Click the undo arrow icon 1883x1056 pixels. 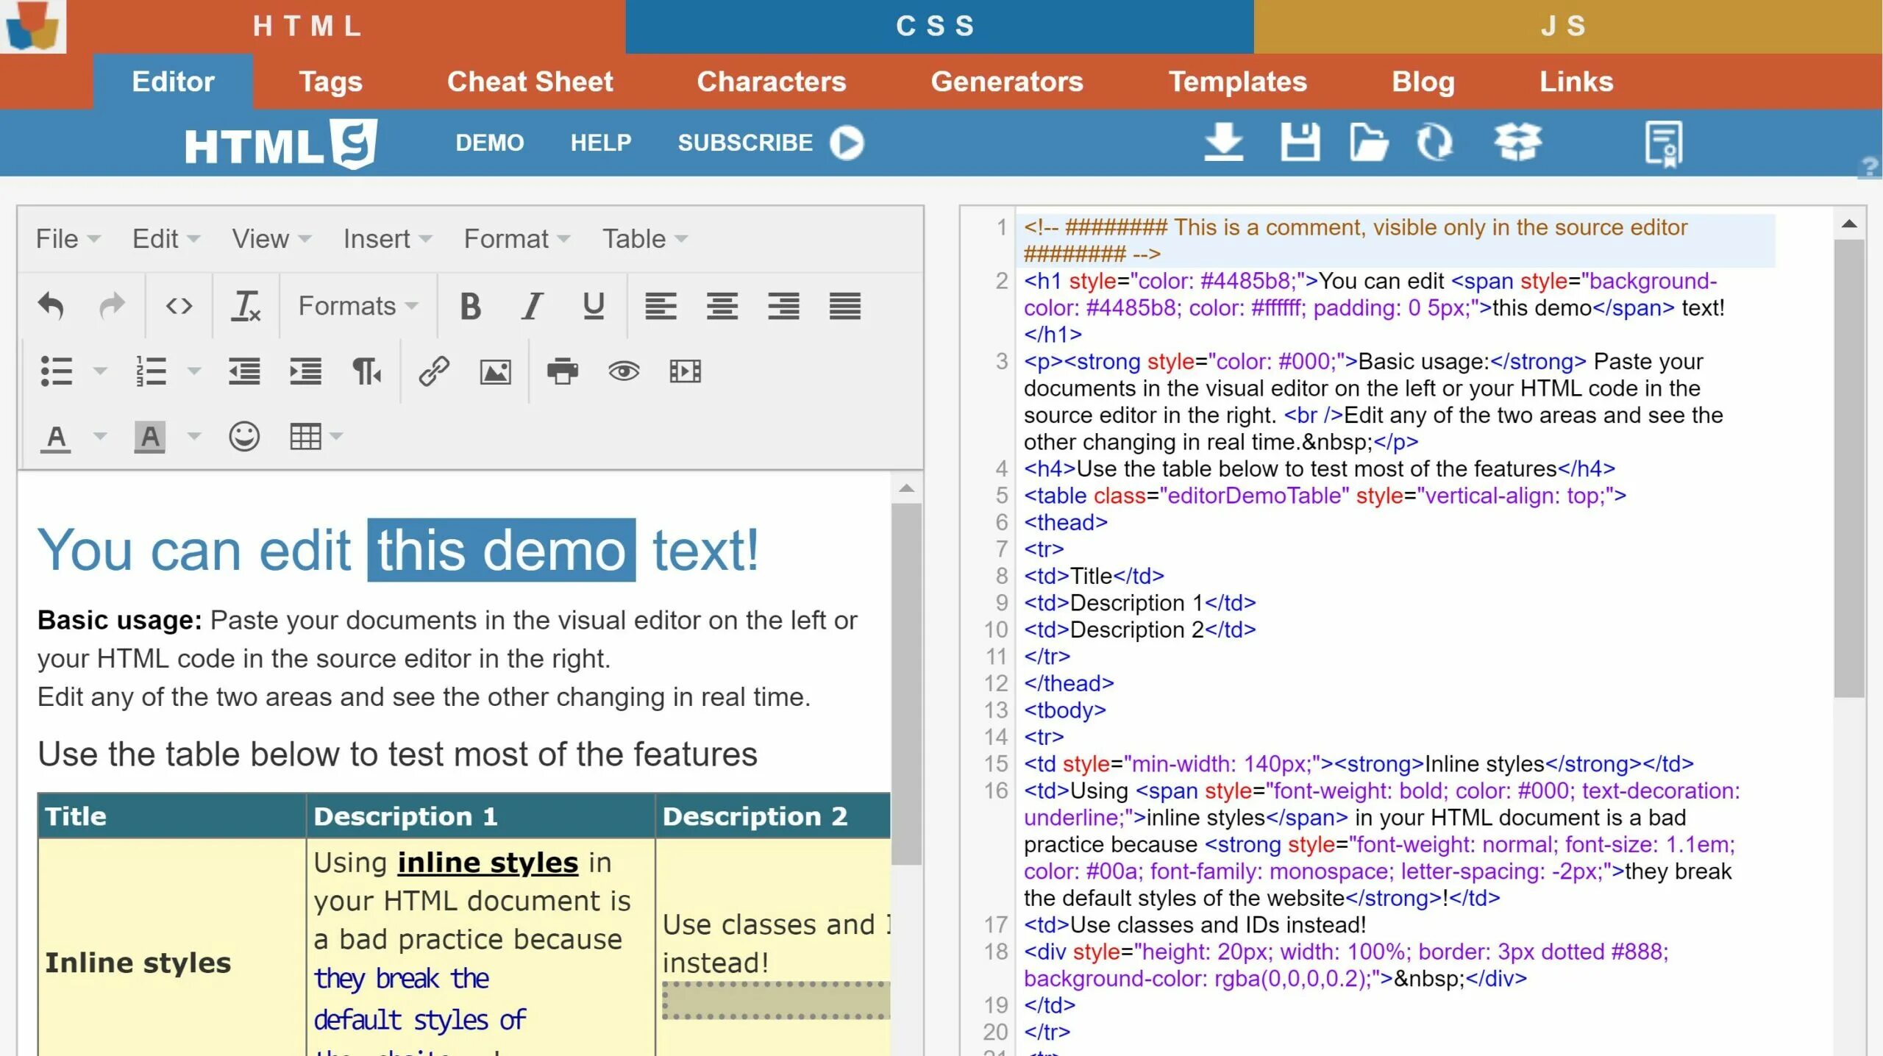coord(51,306)
